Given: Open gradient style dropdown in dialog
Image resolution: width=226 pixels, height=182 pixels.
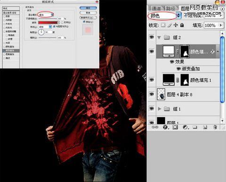Looking at the screenshot, I should (45, 27).
